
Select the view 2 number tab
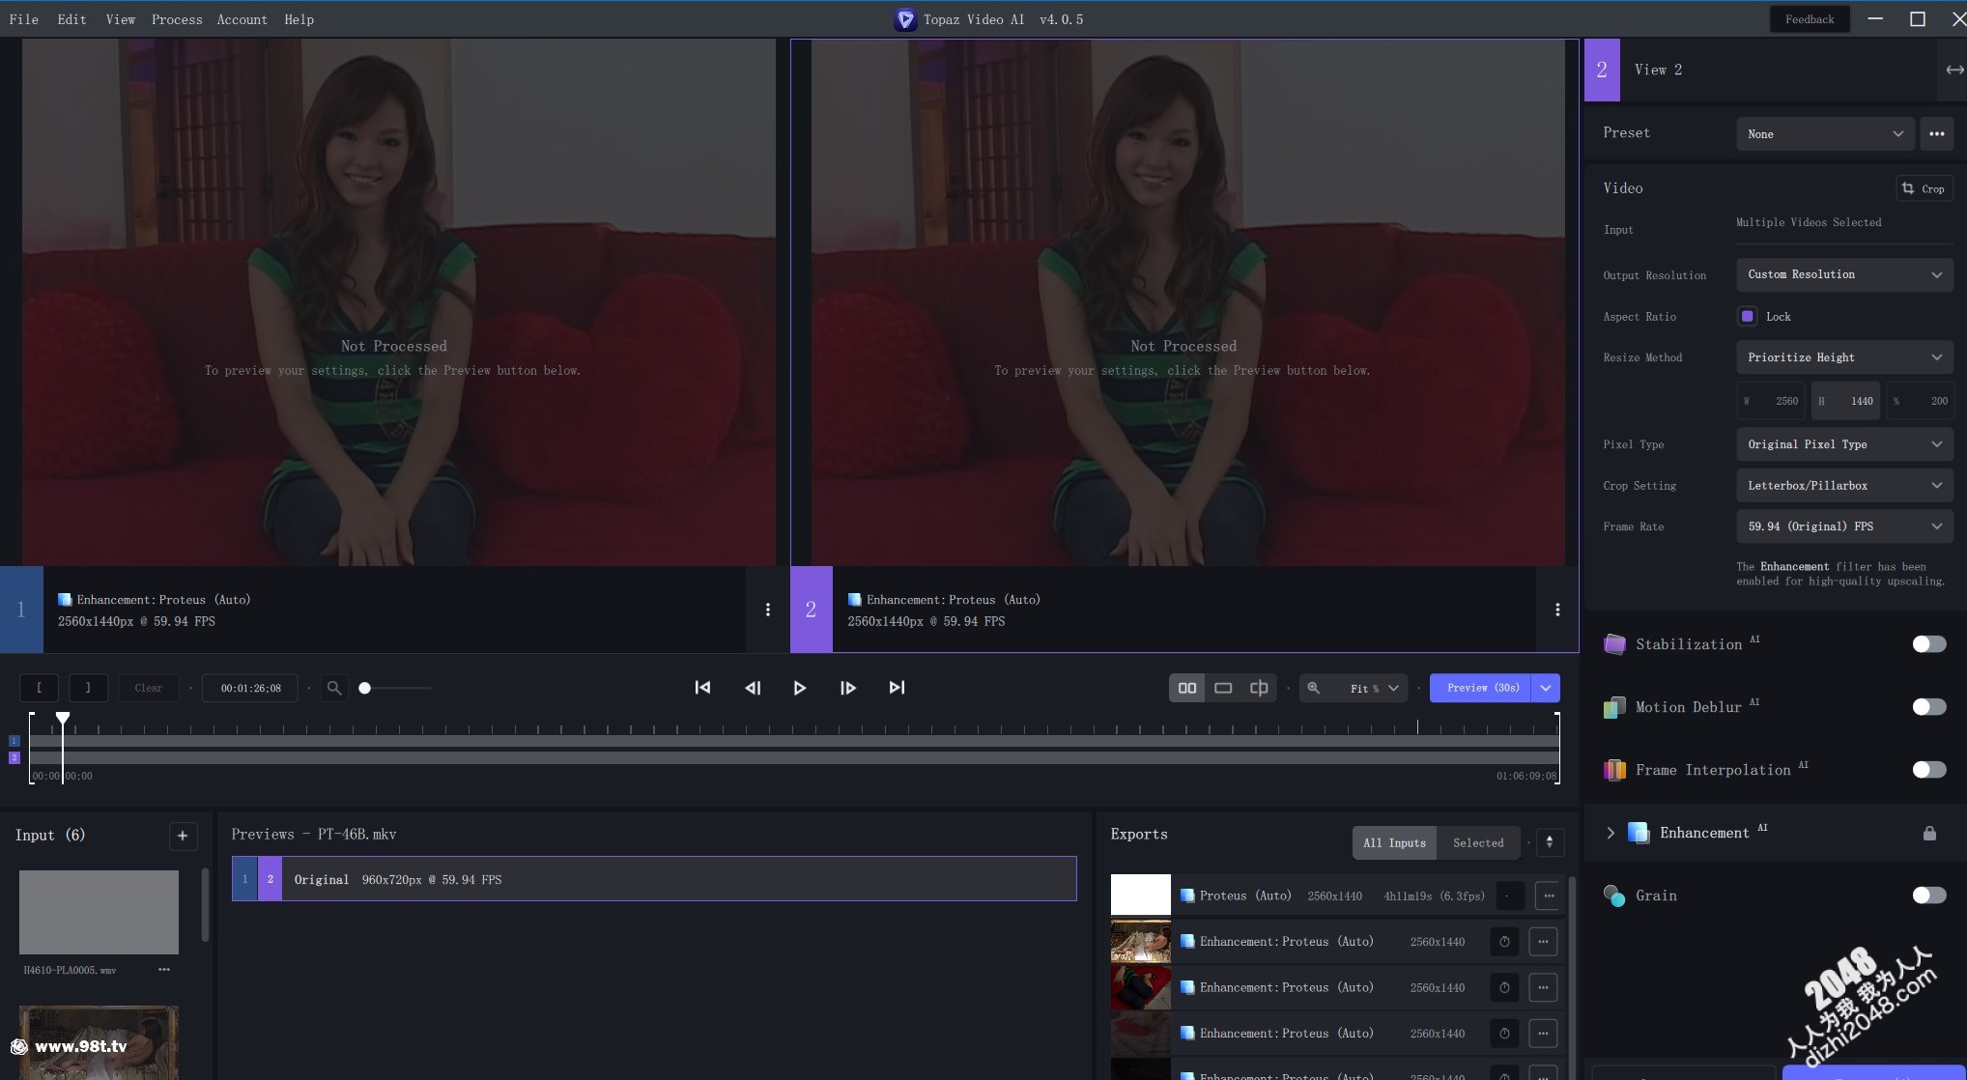[x=812, y=610]
